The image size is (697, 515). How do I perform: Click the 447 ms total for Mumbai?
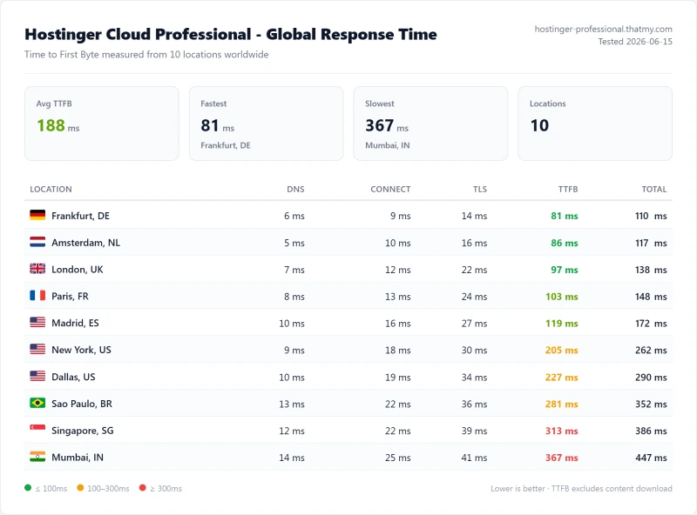(651, 458)
